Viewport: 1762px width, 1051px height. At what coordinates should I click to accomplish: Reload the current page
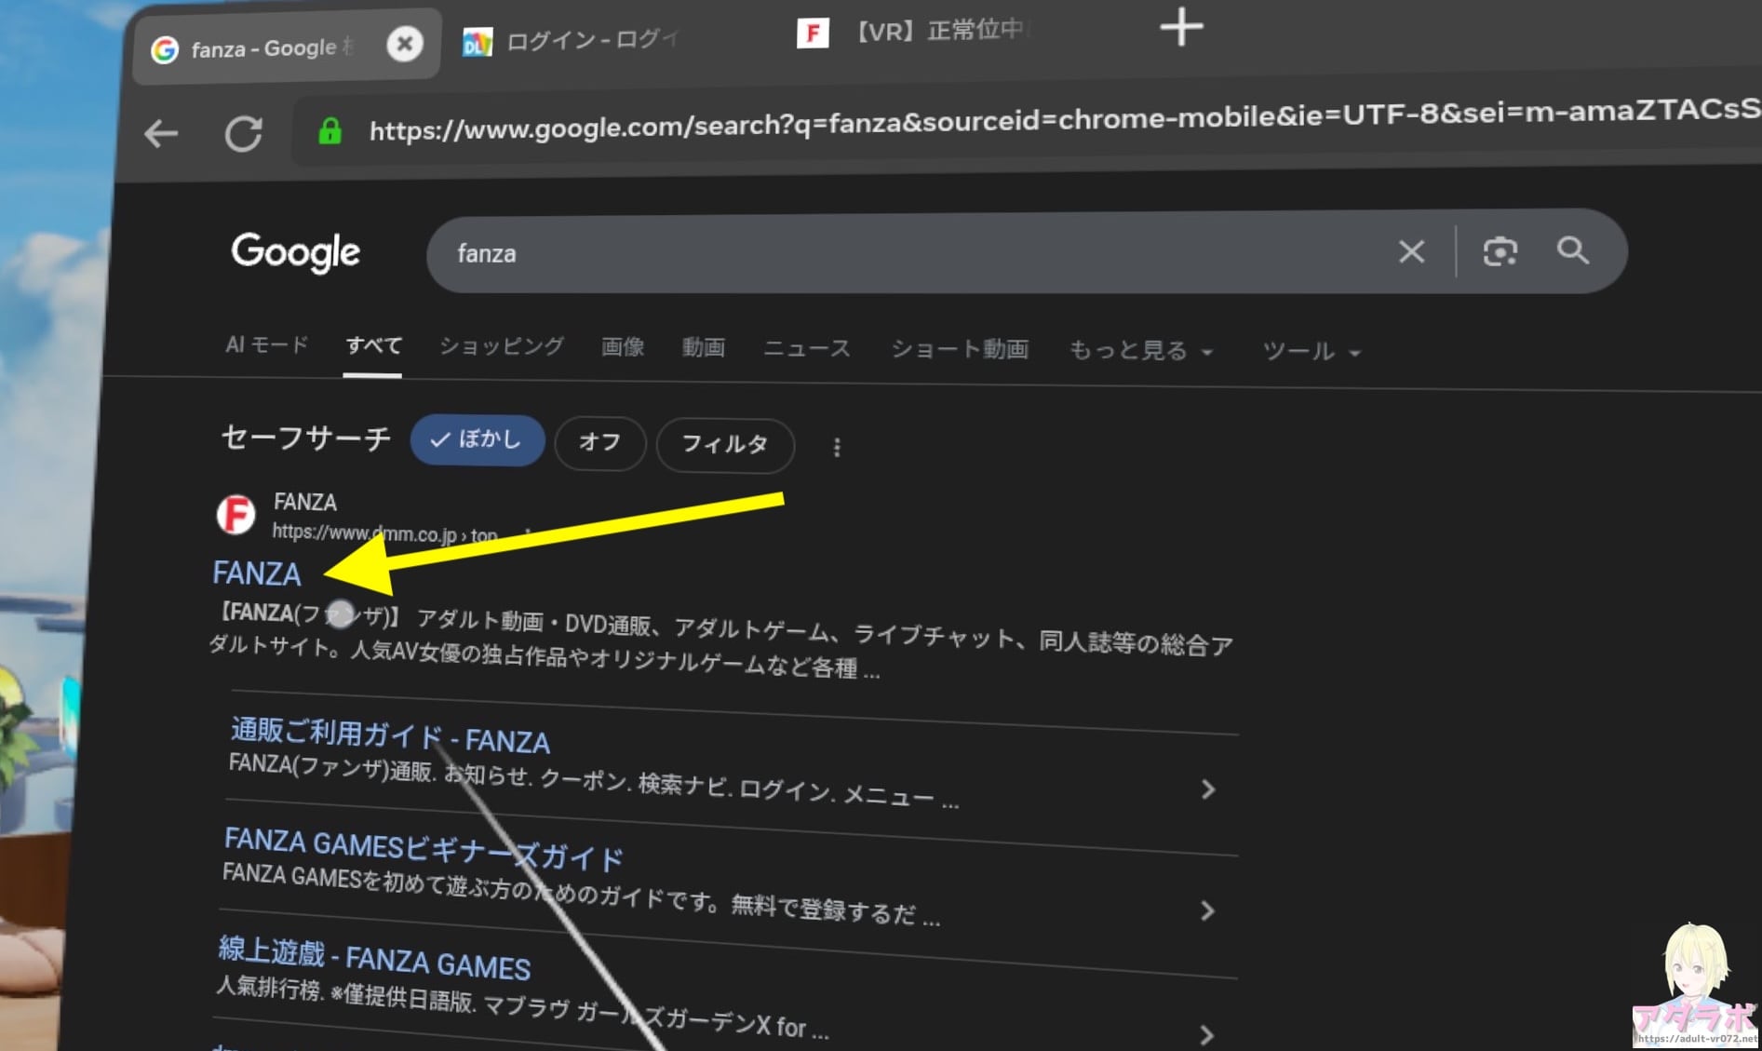tap(244, 133)
